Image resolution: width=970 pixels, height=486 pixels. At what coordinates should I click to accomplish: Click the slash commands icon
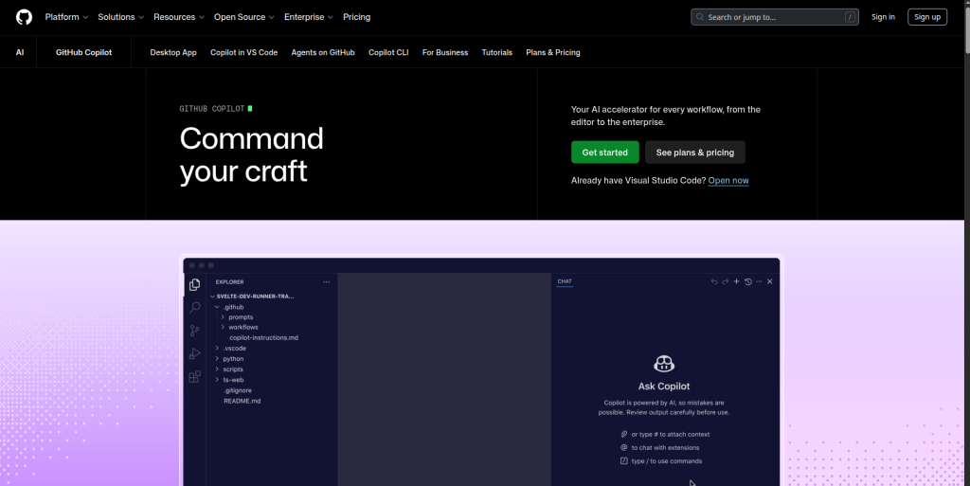(x=623, y=460)
